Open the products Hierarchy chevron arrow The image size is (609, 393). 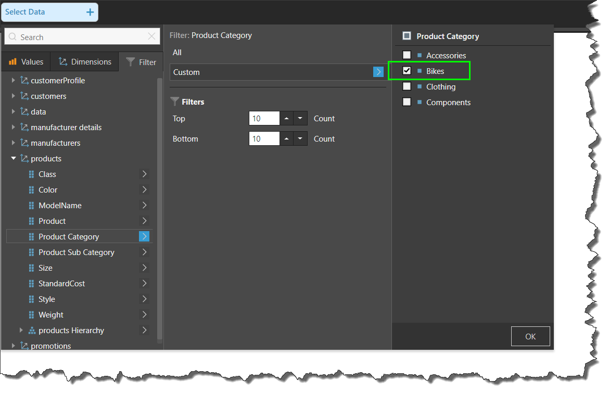coord(144,330)
